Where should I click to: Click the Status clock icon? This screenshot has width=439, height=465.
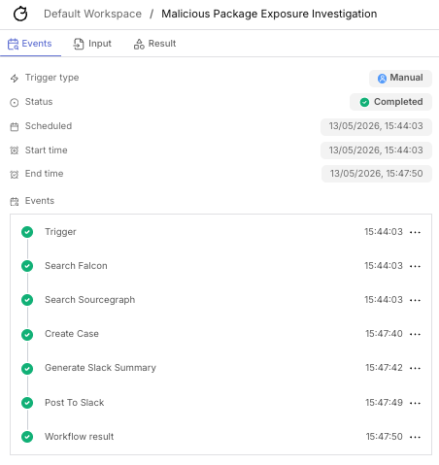coord(15,102)
